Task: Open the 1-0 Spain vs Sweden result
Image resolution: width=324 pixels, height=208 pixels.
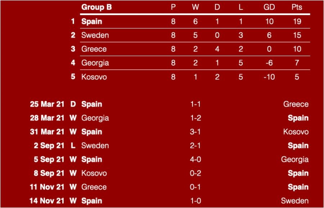Action: pos(195,201)
